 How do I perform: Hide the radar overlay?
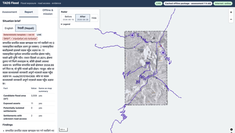click(x=94, y=18)
